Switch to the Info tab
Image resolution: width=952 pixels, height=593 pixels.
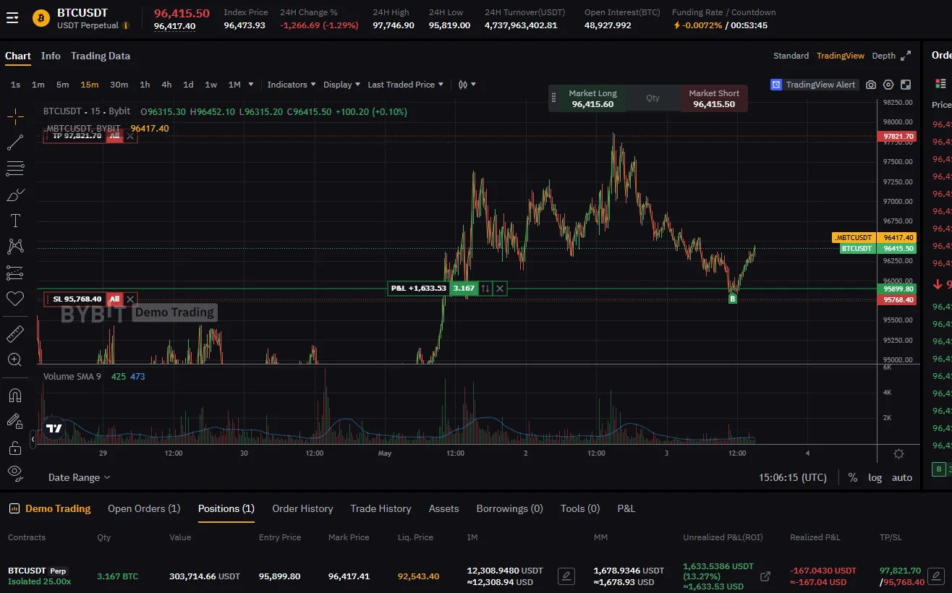pyautogui.click(x=51, y=56)
